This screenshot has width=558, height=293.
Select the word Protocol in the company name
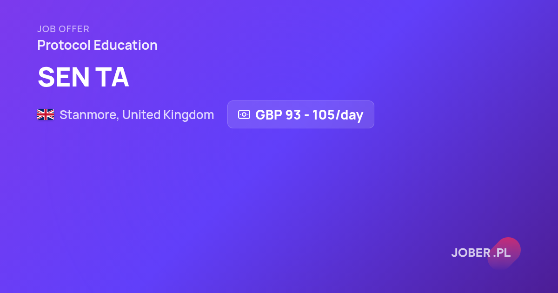tap(64, 45)
